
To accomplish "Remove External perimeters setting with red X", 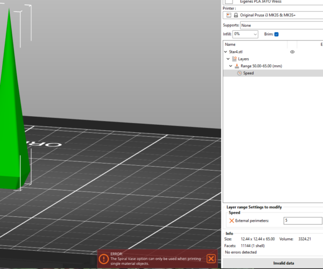I will (x=231, y=221).
